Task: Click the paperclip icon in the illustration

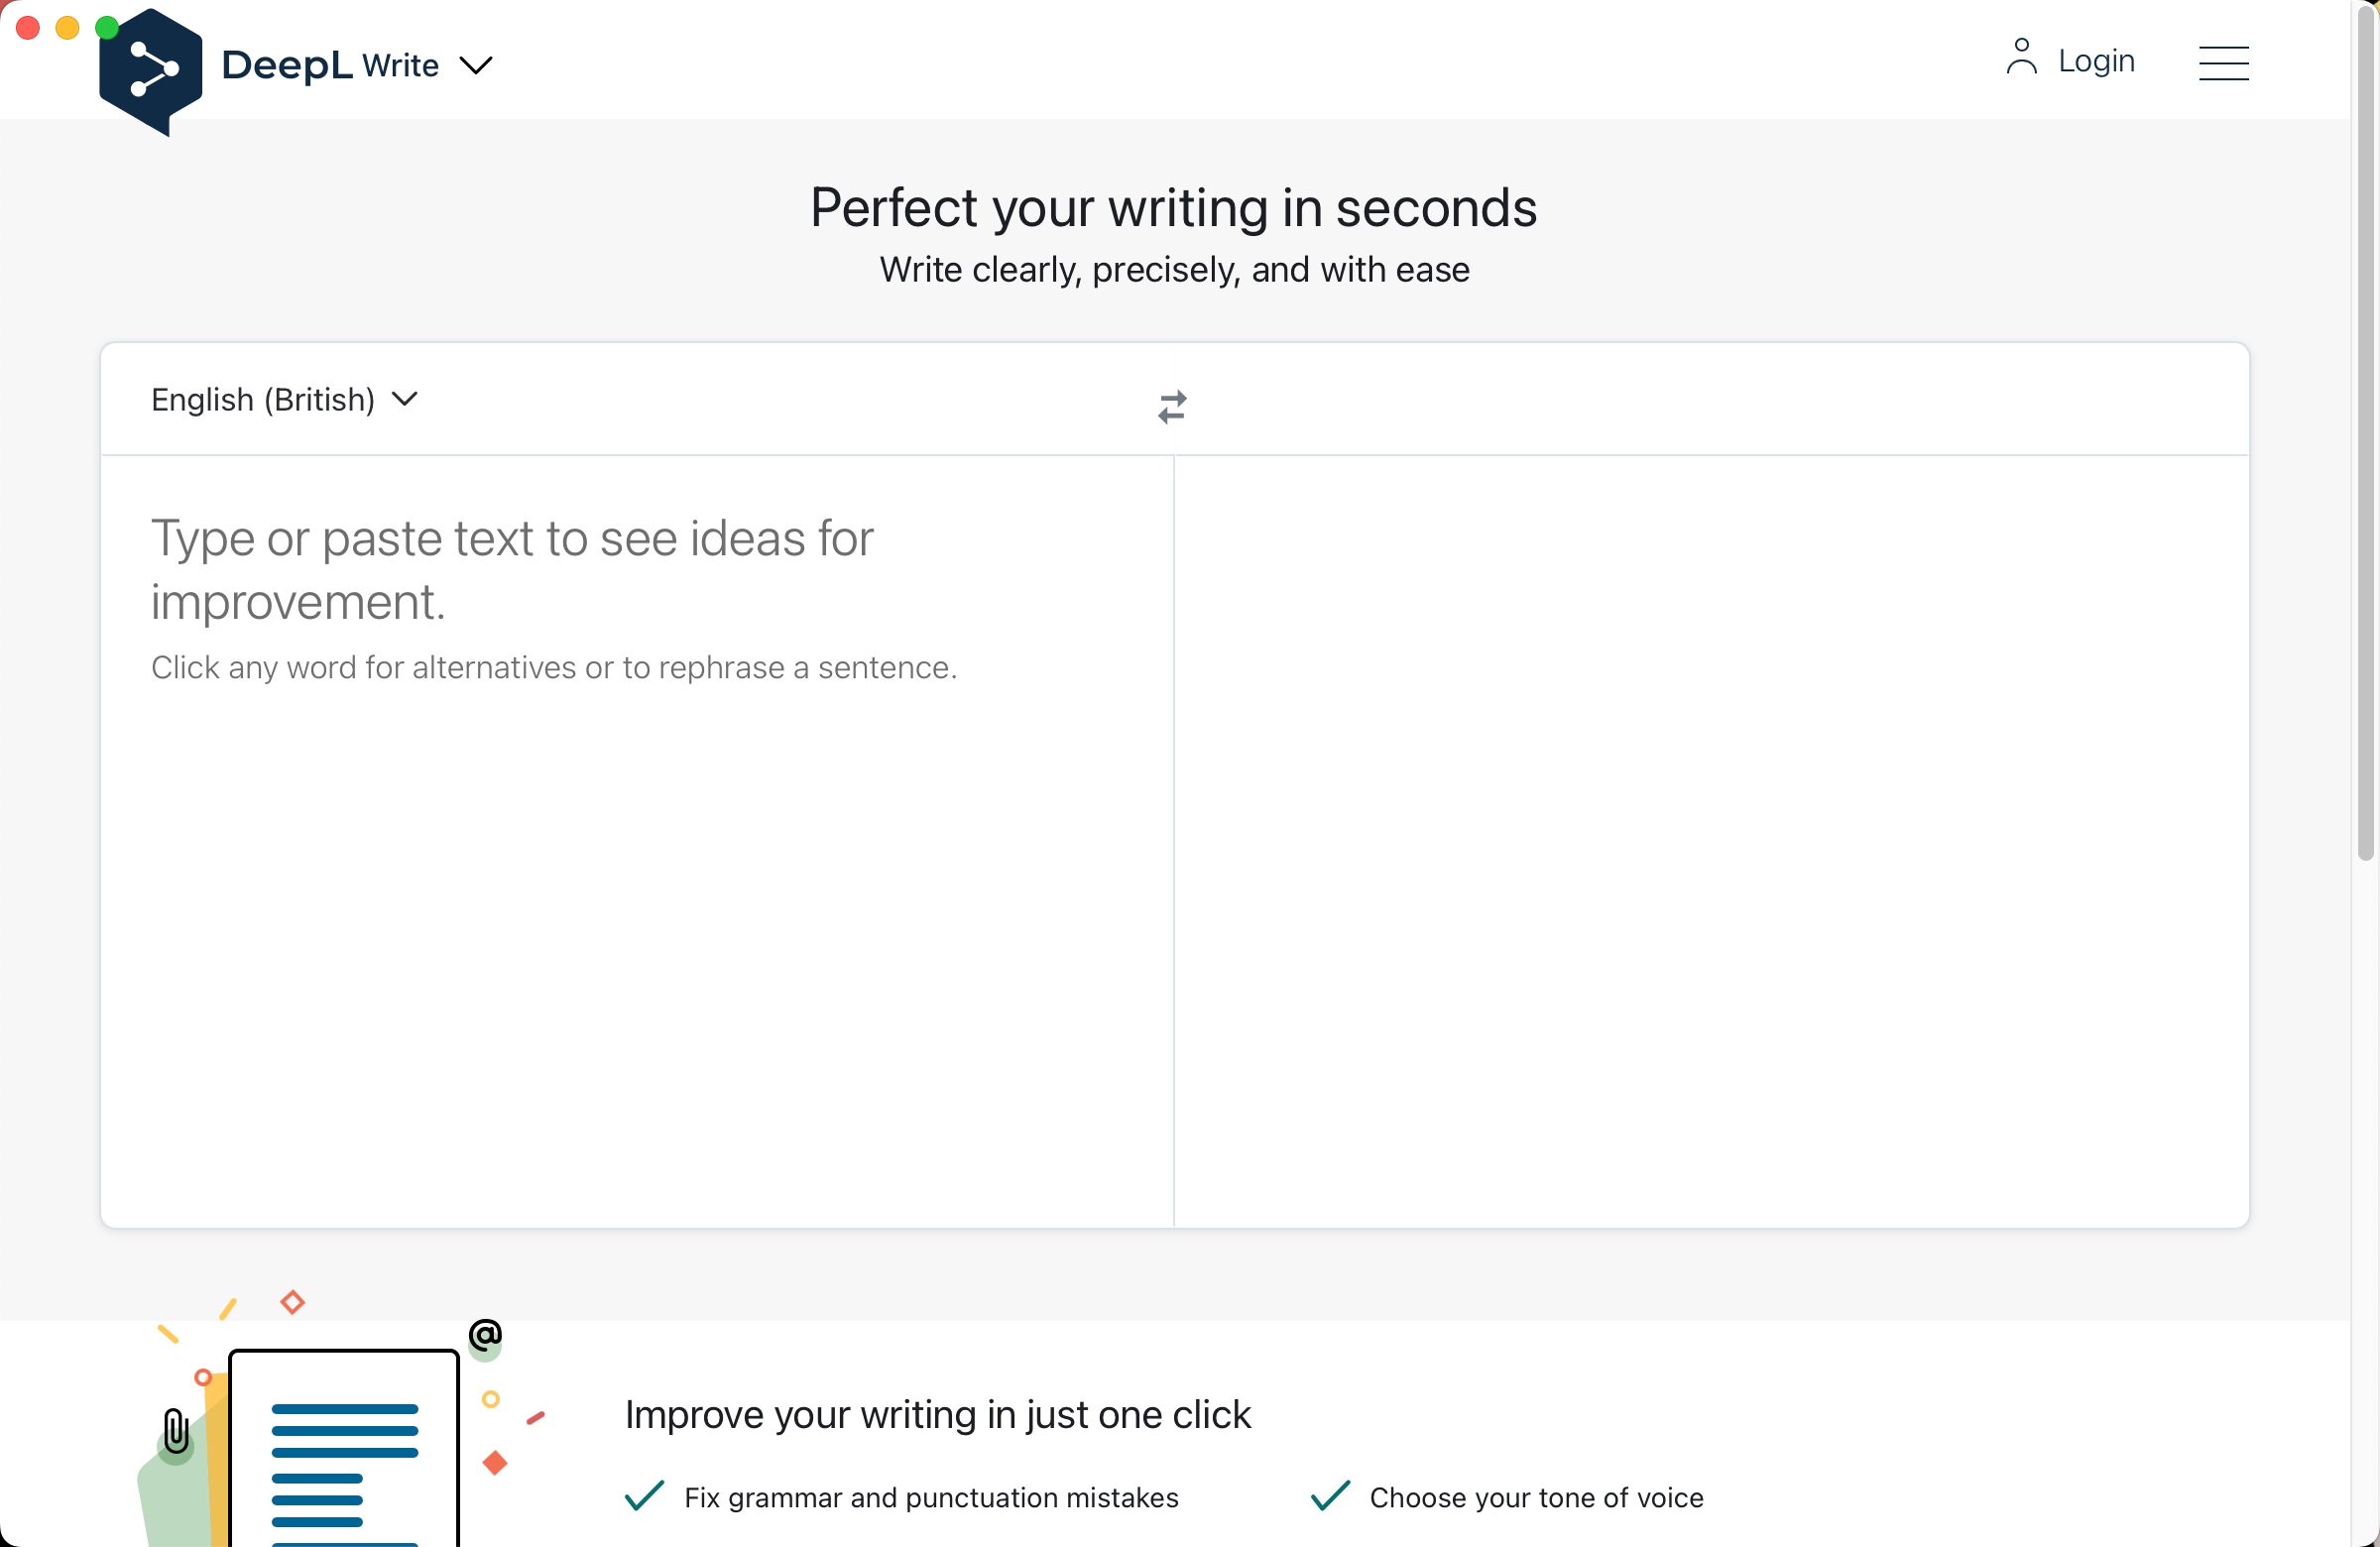Action: 176,1430
